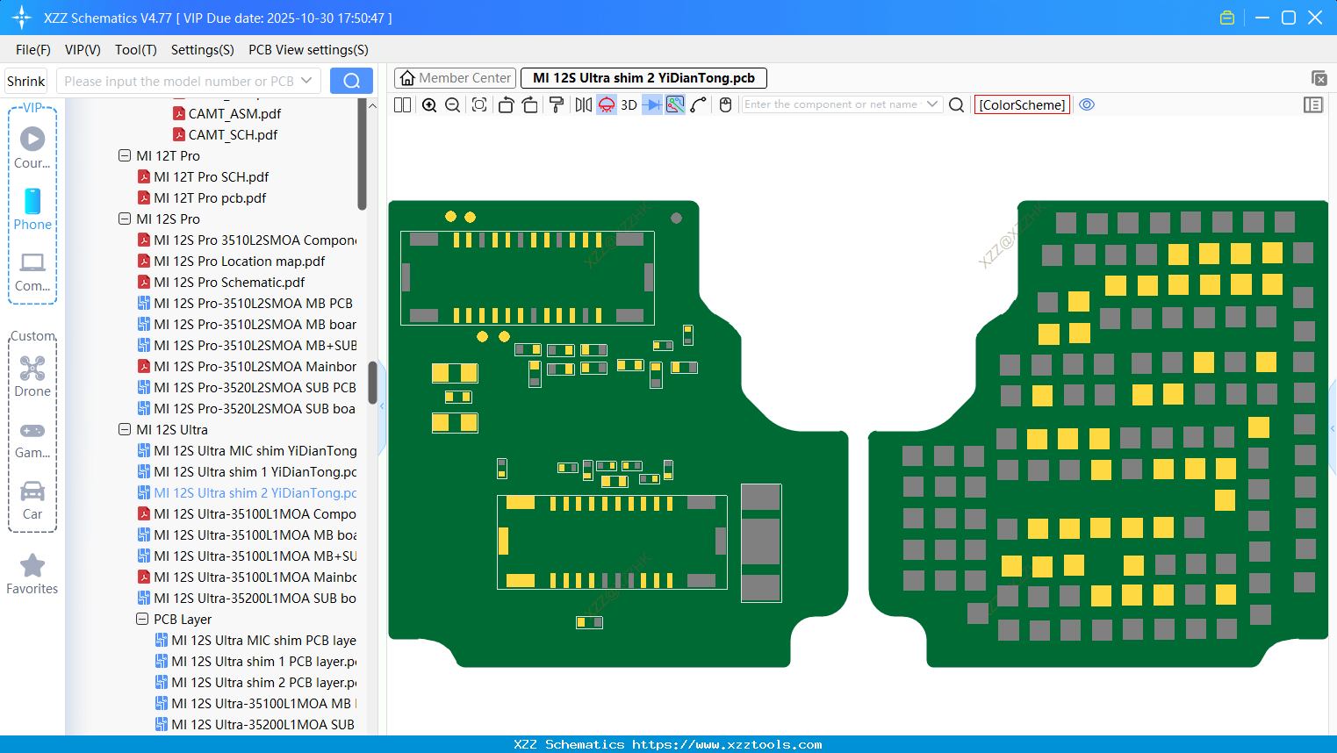Toggle the red lamp PCB highlight mode
1337x753 pixels.
(x=606, y=104)
